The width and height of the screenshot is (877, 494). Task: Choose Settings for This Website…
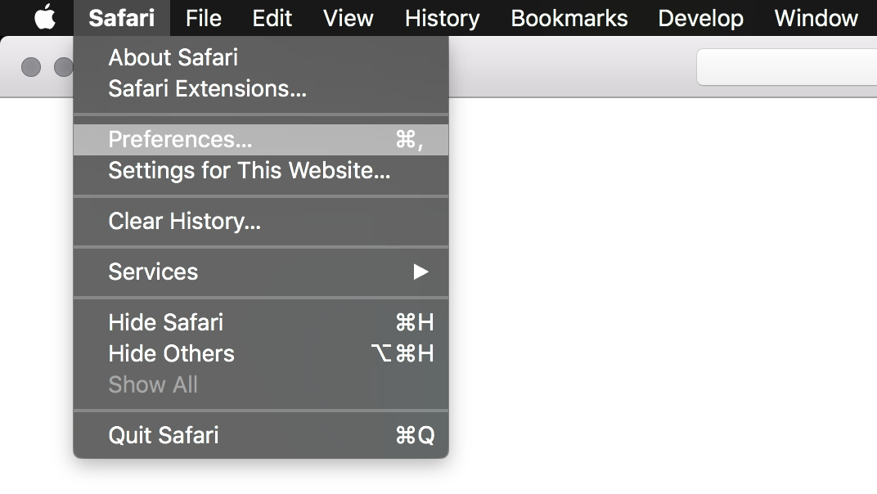point(261,171)
